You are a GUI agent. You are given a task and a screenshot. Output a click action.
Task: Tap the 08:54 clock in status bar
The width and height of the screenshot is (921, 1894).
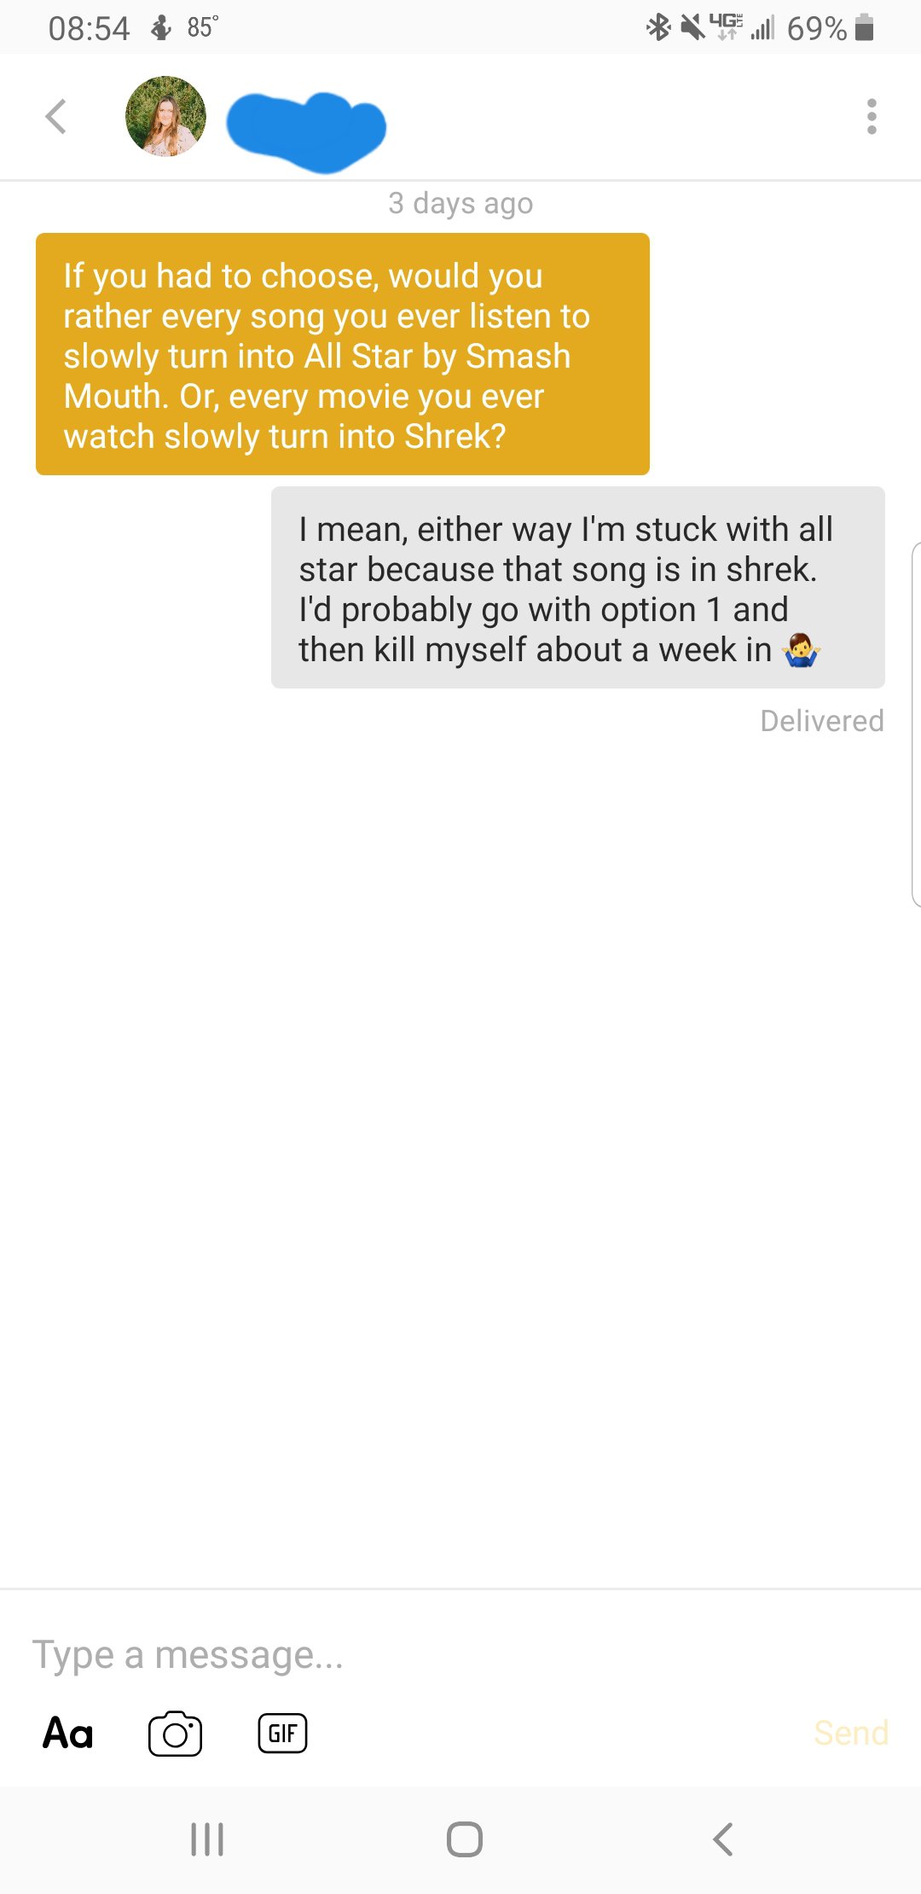(89, 28)
